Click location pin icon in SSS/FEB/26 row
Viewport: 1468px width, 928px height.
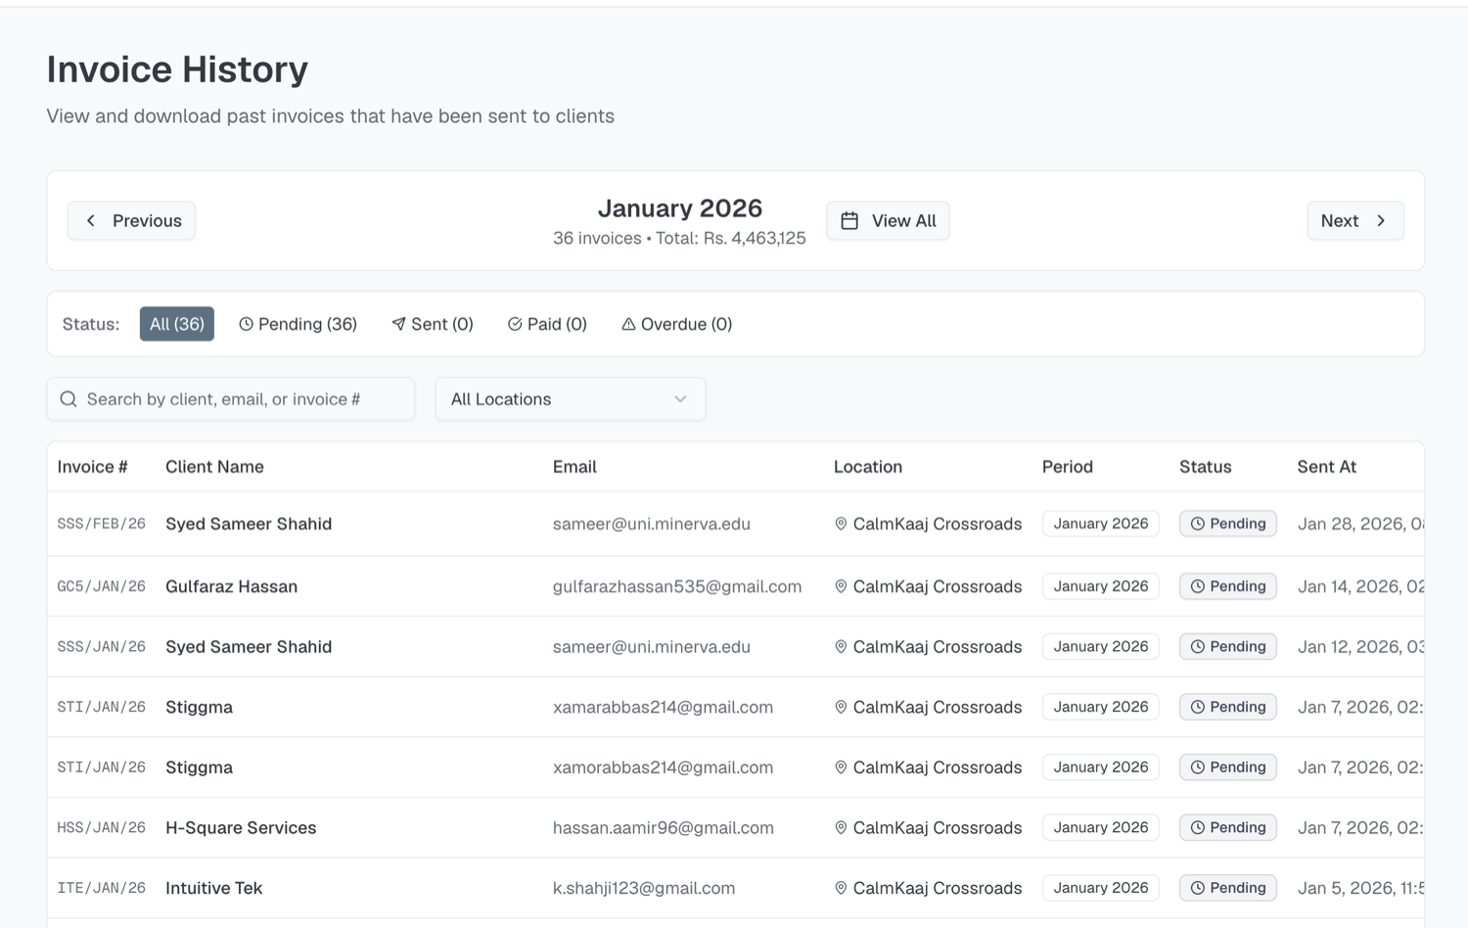coord(841,524)
